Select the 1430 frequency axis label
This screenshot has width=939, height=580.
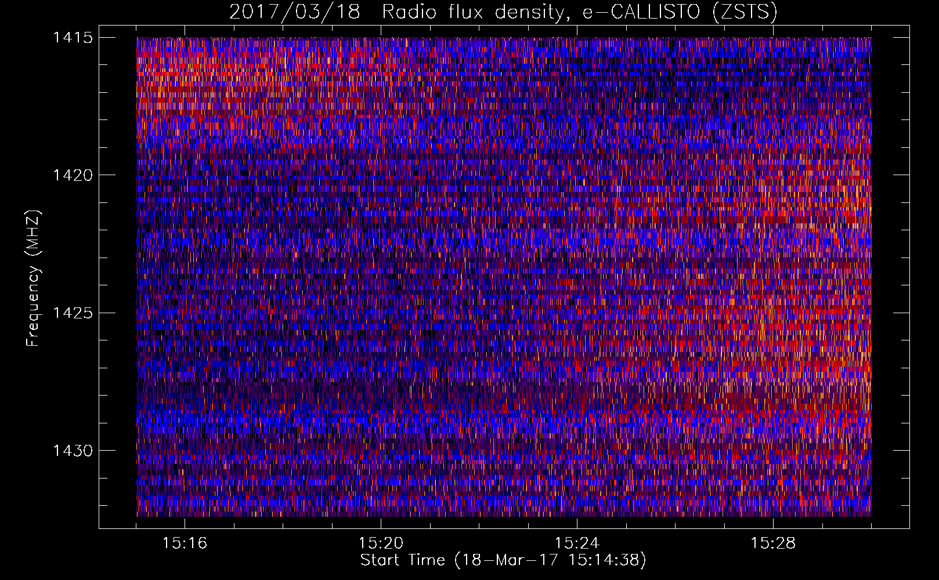73,451
